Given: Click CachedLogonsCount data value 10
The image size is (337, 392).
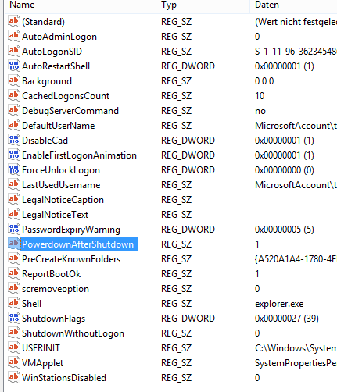Looking at the screenshot, I should pyautogui.click(x=260, y=96).
